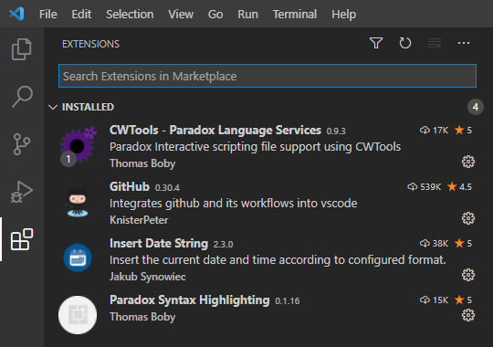
Task: Open the Explorer view in activity bar
Action: (21, 49)
